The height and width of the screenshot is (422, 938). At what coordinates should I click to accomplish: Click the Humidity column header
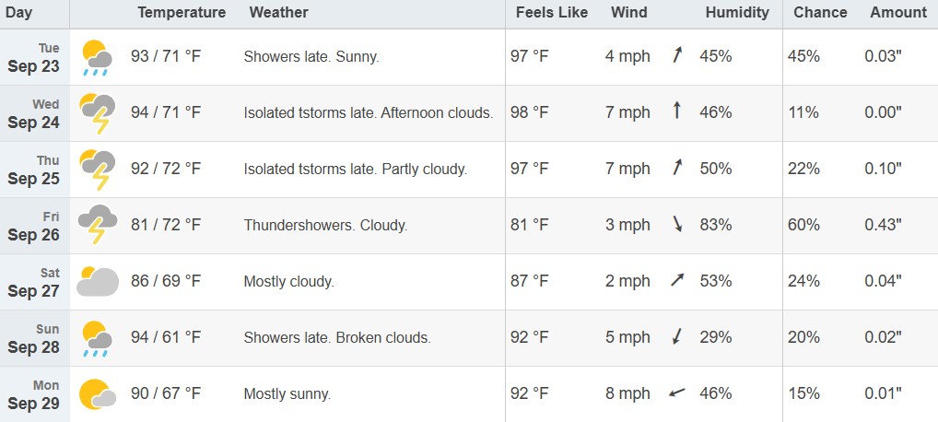pos(737,13)
